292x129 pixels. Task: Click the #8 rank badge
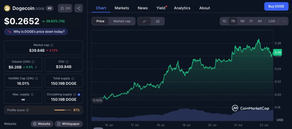[50, 8]
